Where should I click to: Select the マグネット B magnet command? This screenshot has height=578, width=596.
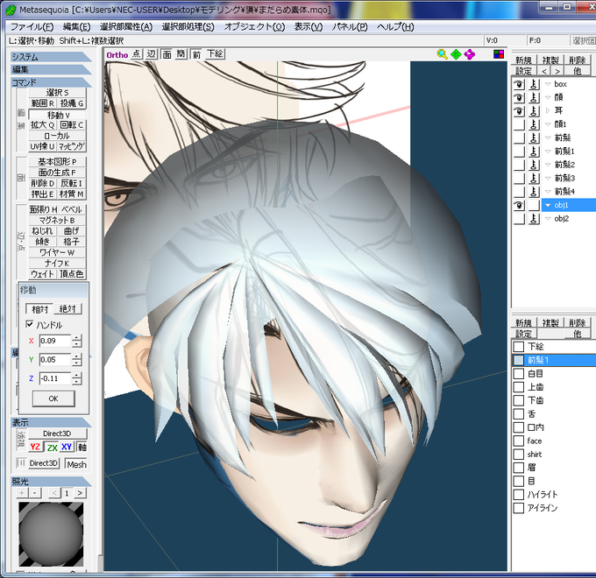[57, 220]
